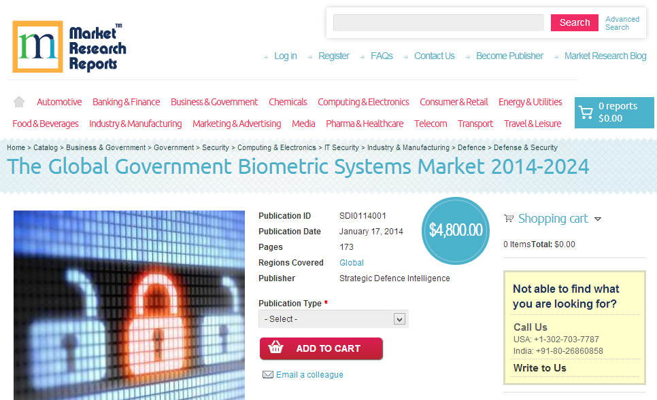This screenshot has height=400, width=657.
Task: Expand the Shopping cart dropdown arrow
Action: tap(598, 219)
